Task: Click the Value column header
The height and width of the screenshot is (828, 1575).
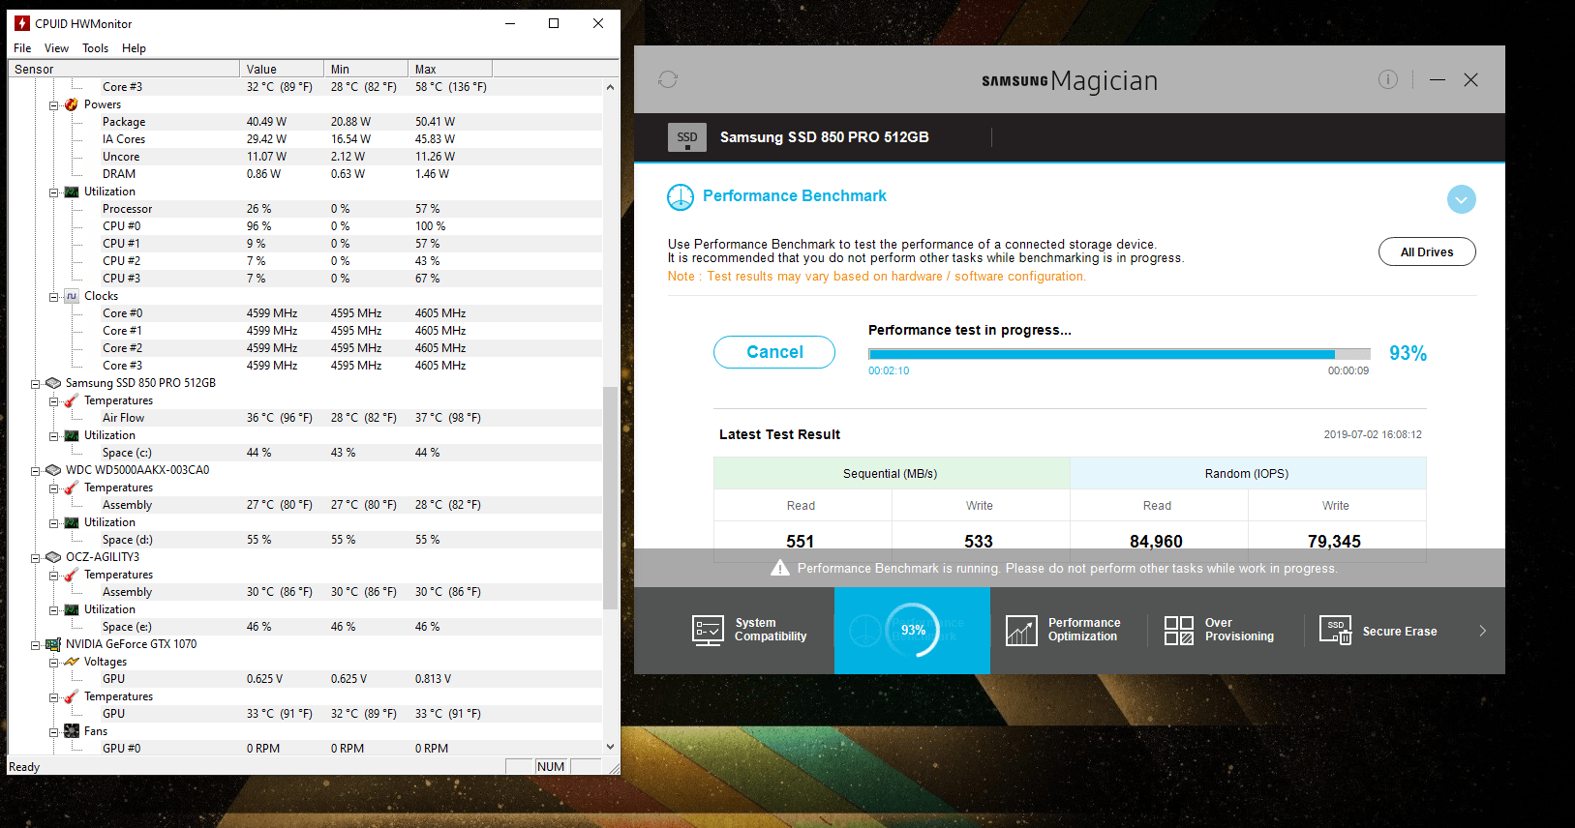Action: tap(282, 69)
